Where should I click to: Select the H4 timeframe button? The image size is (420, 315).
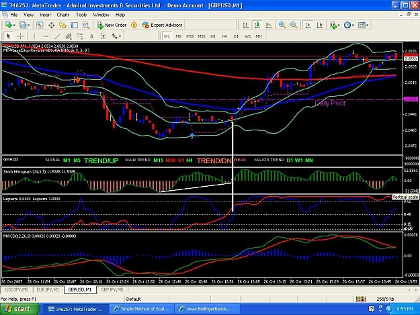(224, 36)
